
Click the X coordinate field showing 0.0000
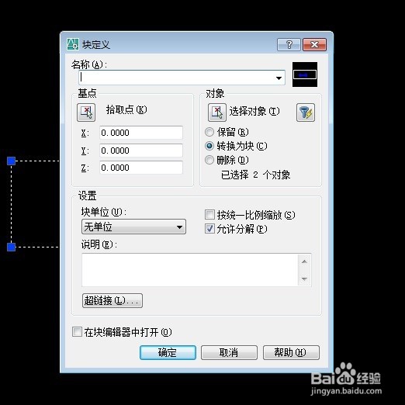point(141,133)
